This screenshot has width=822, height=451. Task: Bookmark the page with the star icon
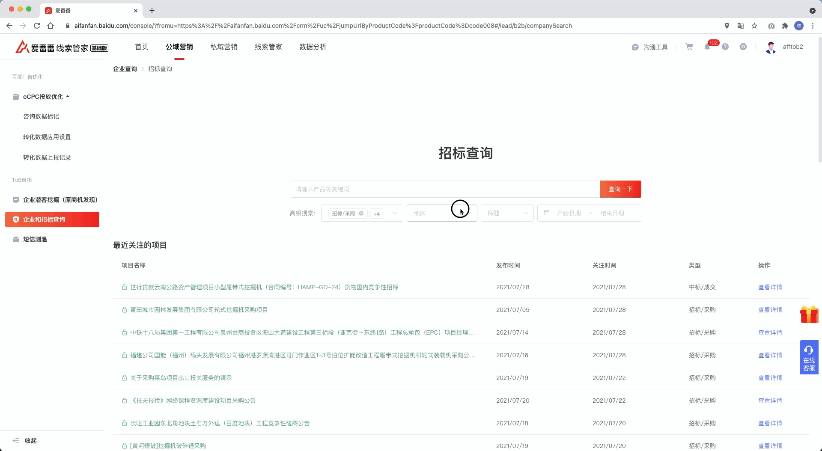(x=754, y=26)
